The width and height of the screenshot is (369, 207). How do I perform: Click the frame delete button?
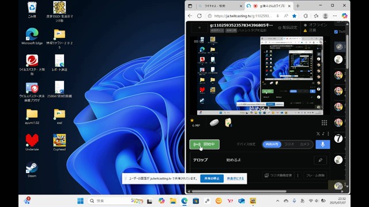point(315,175)
